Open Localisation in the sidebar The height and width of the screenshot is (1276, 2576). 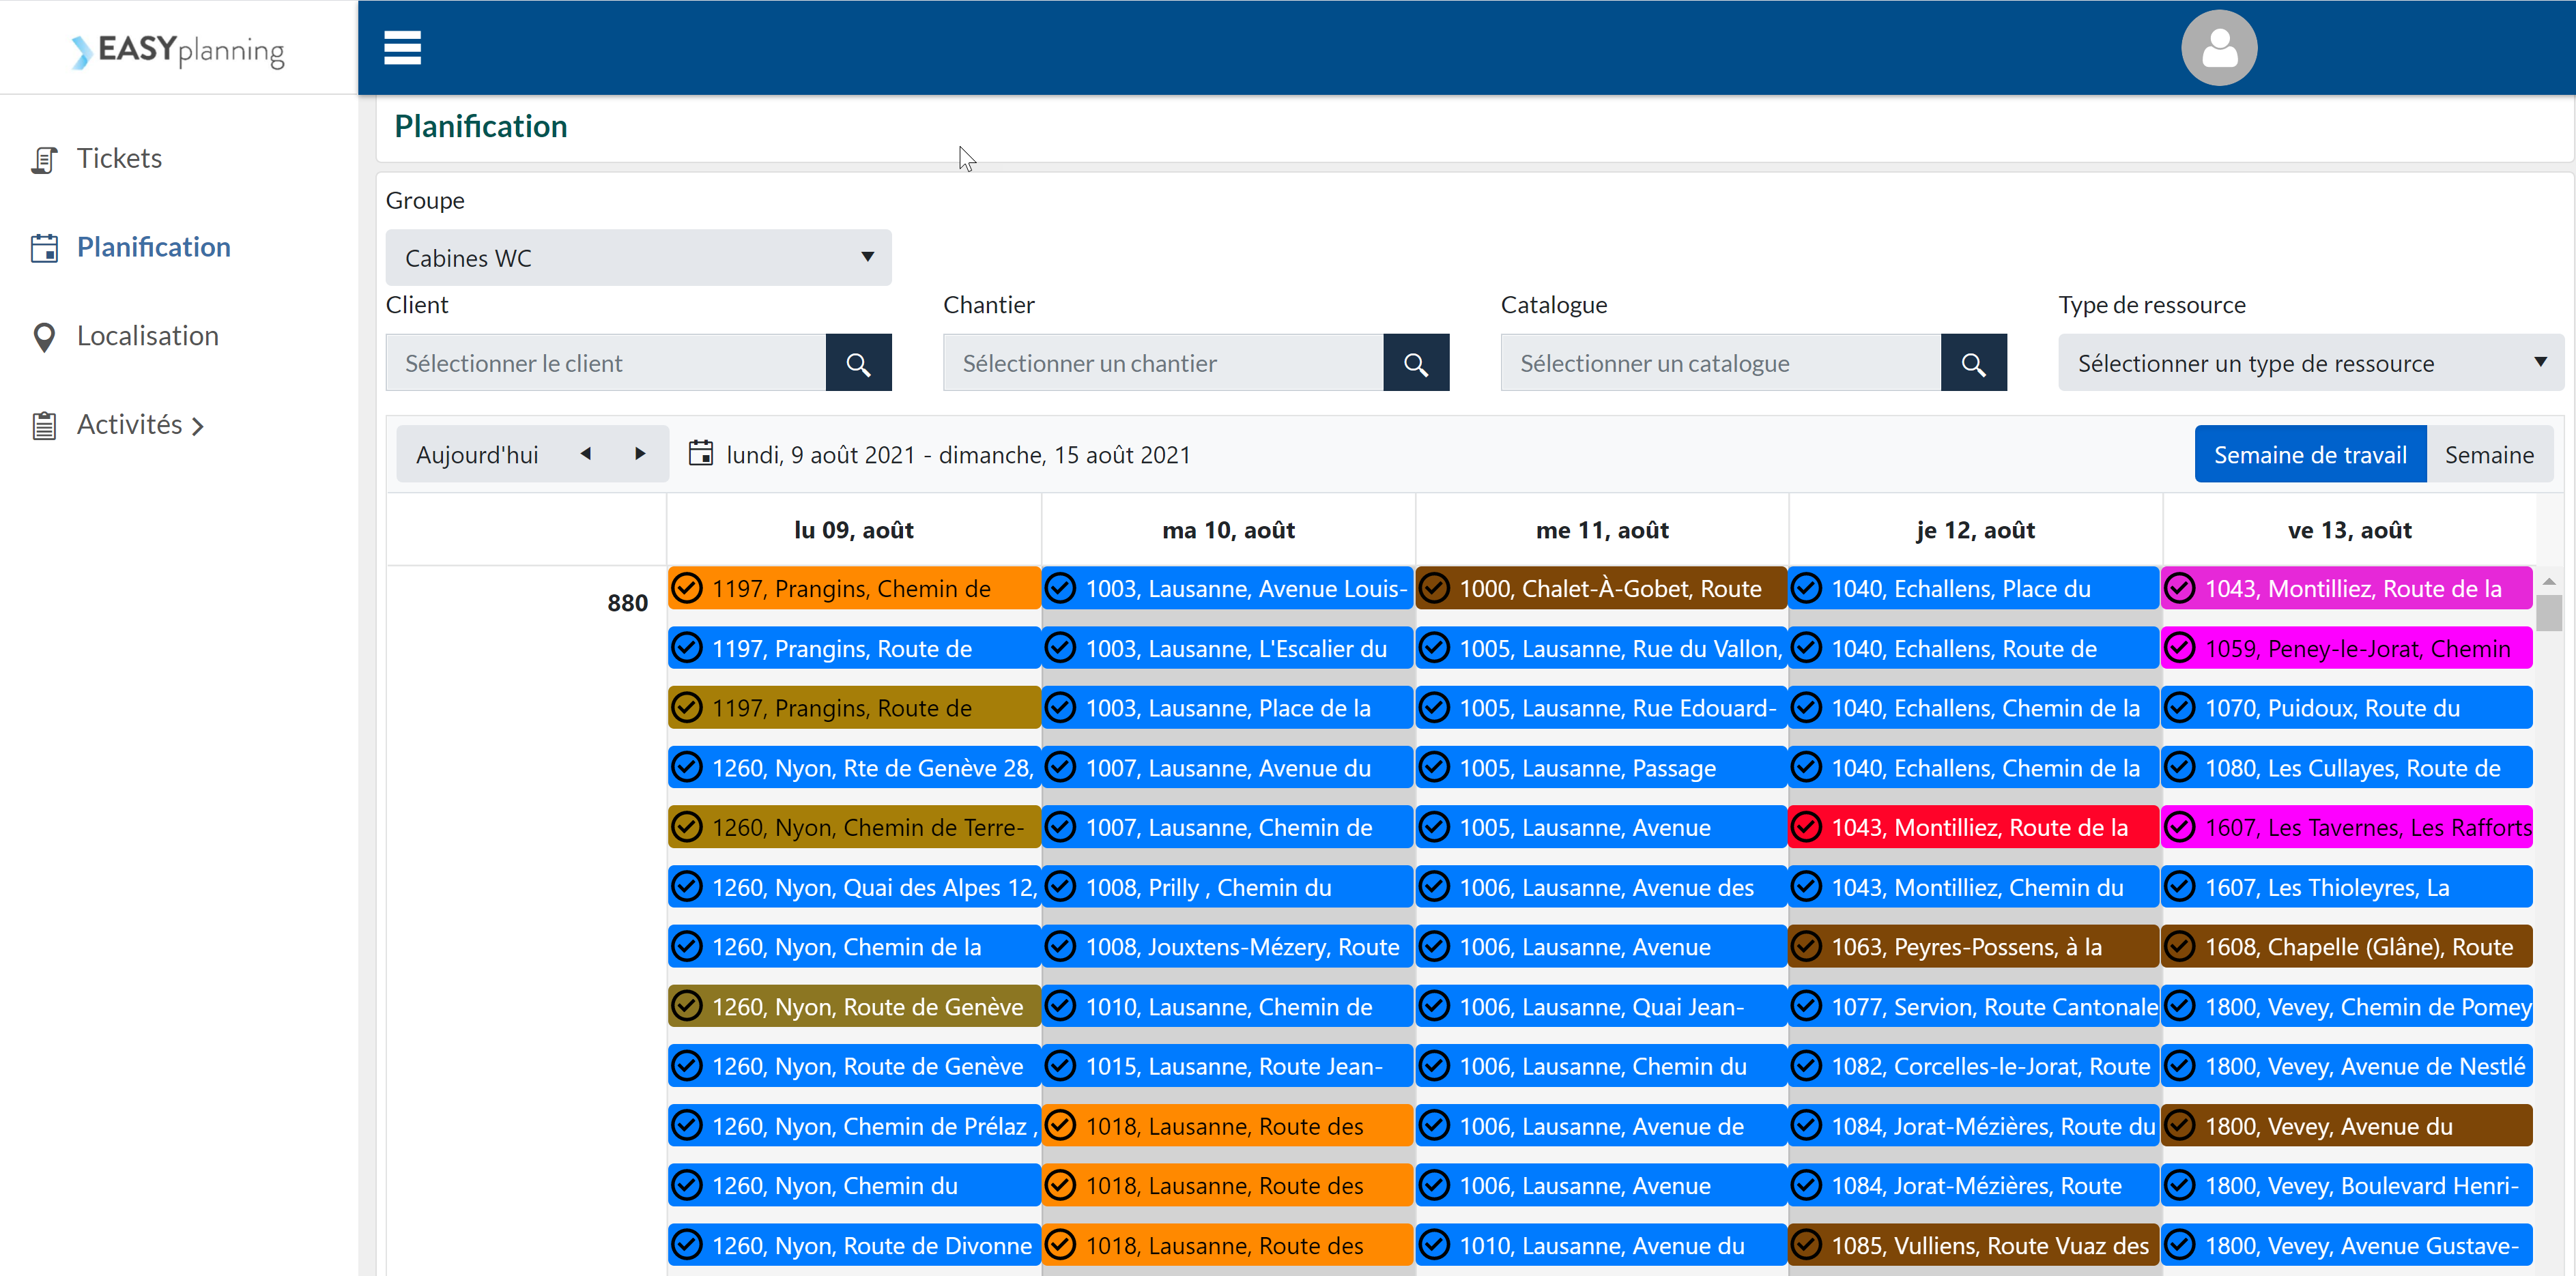pyautogui.click(x=148, y=336)
